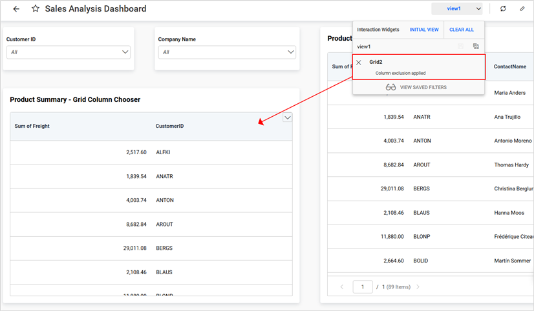Refresh the dashboard
Screen dimensions: 534x311
click(x=503, y=9)
